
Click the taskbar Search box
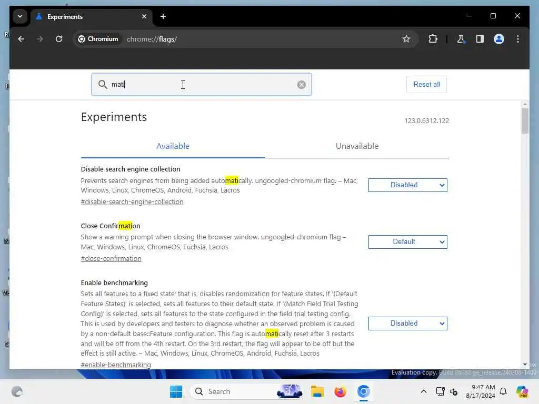[x=246, y=391]
